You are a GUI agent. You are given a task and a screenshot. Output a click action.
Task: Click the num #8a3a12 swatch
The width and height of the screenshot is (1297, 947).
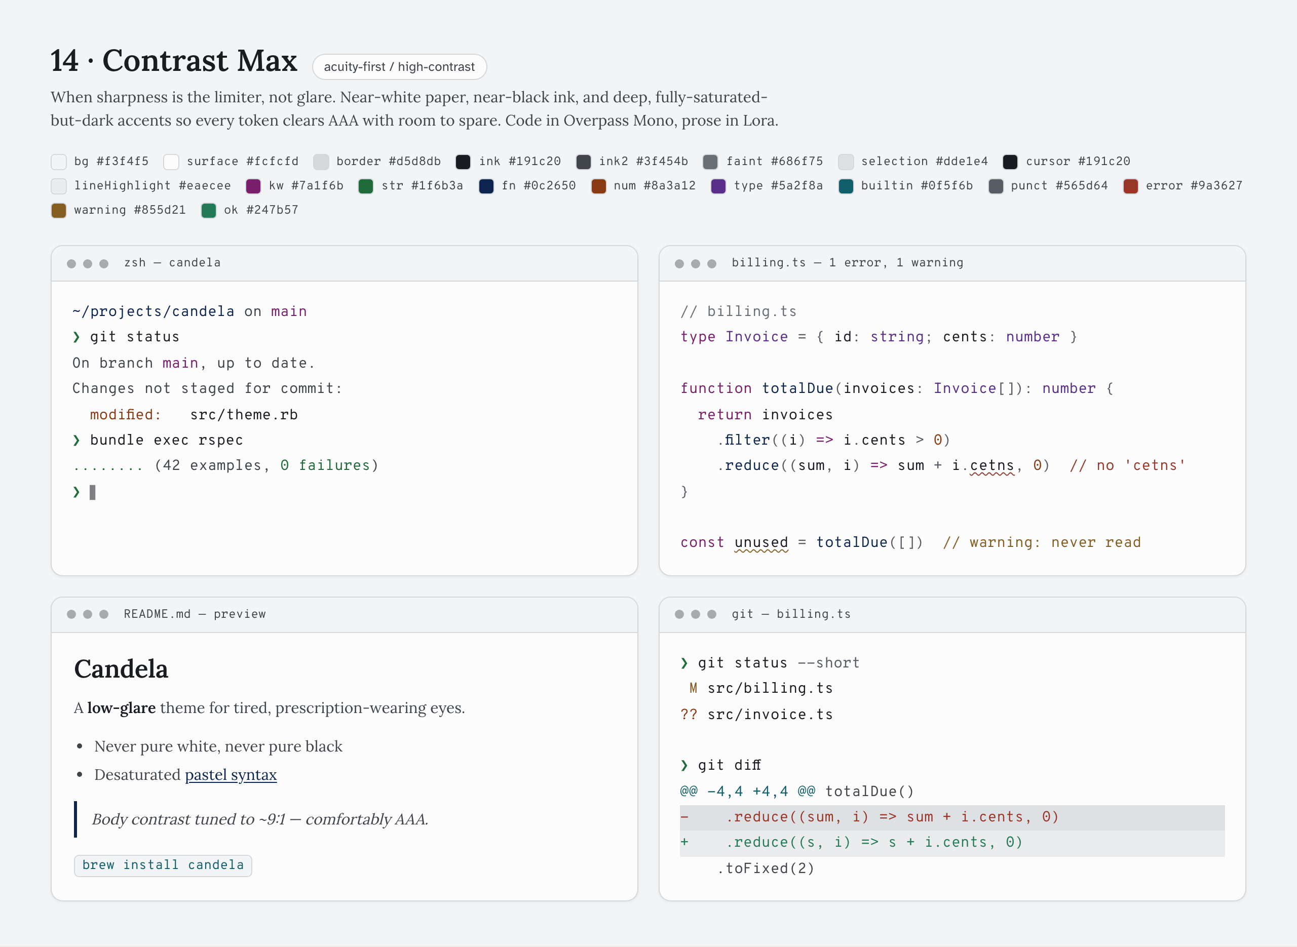pyautogui.click(x=599, y=186)
